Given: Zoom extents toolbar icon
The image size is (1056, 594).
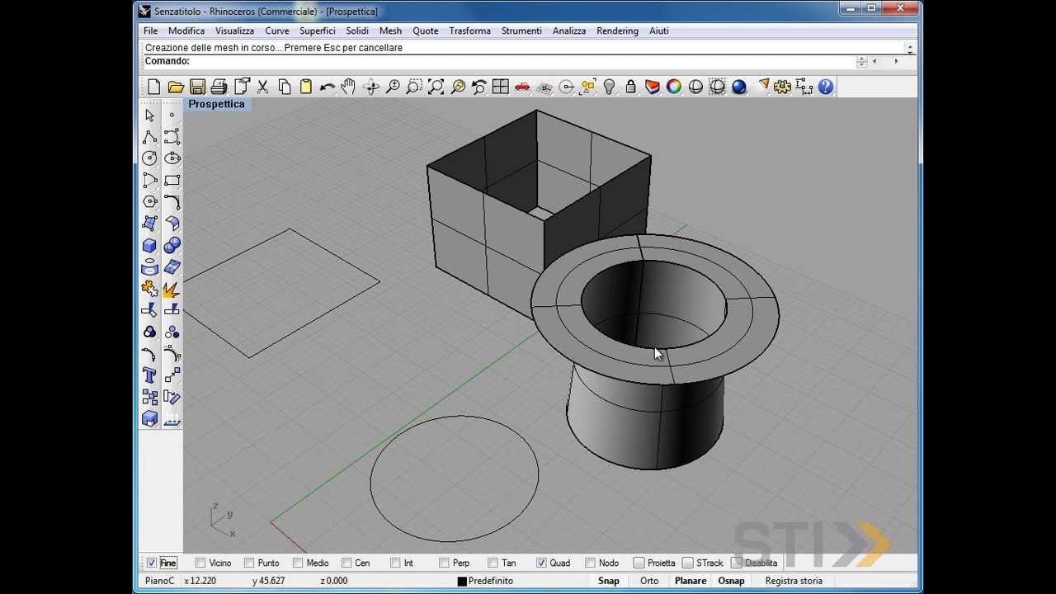Looking at the screenshot, I should pos(436,87).
